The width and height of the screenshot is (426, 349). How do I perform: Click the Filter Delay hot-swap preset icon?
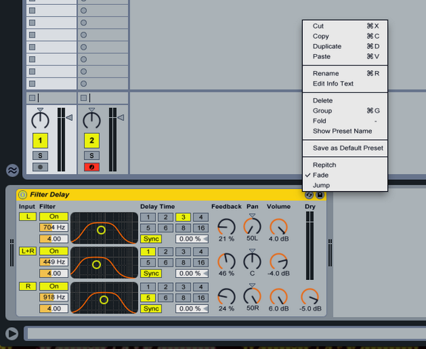coord(309,195)
